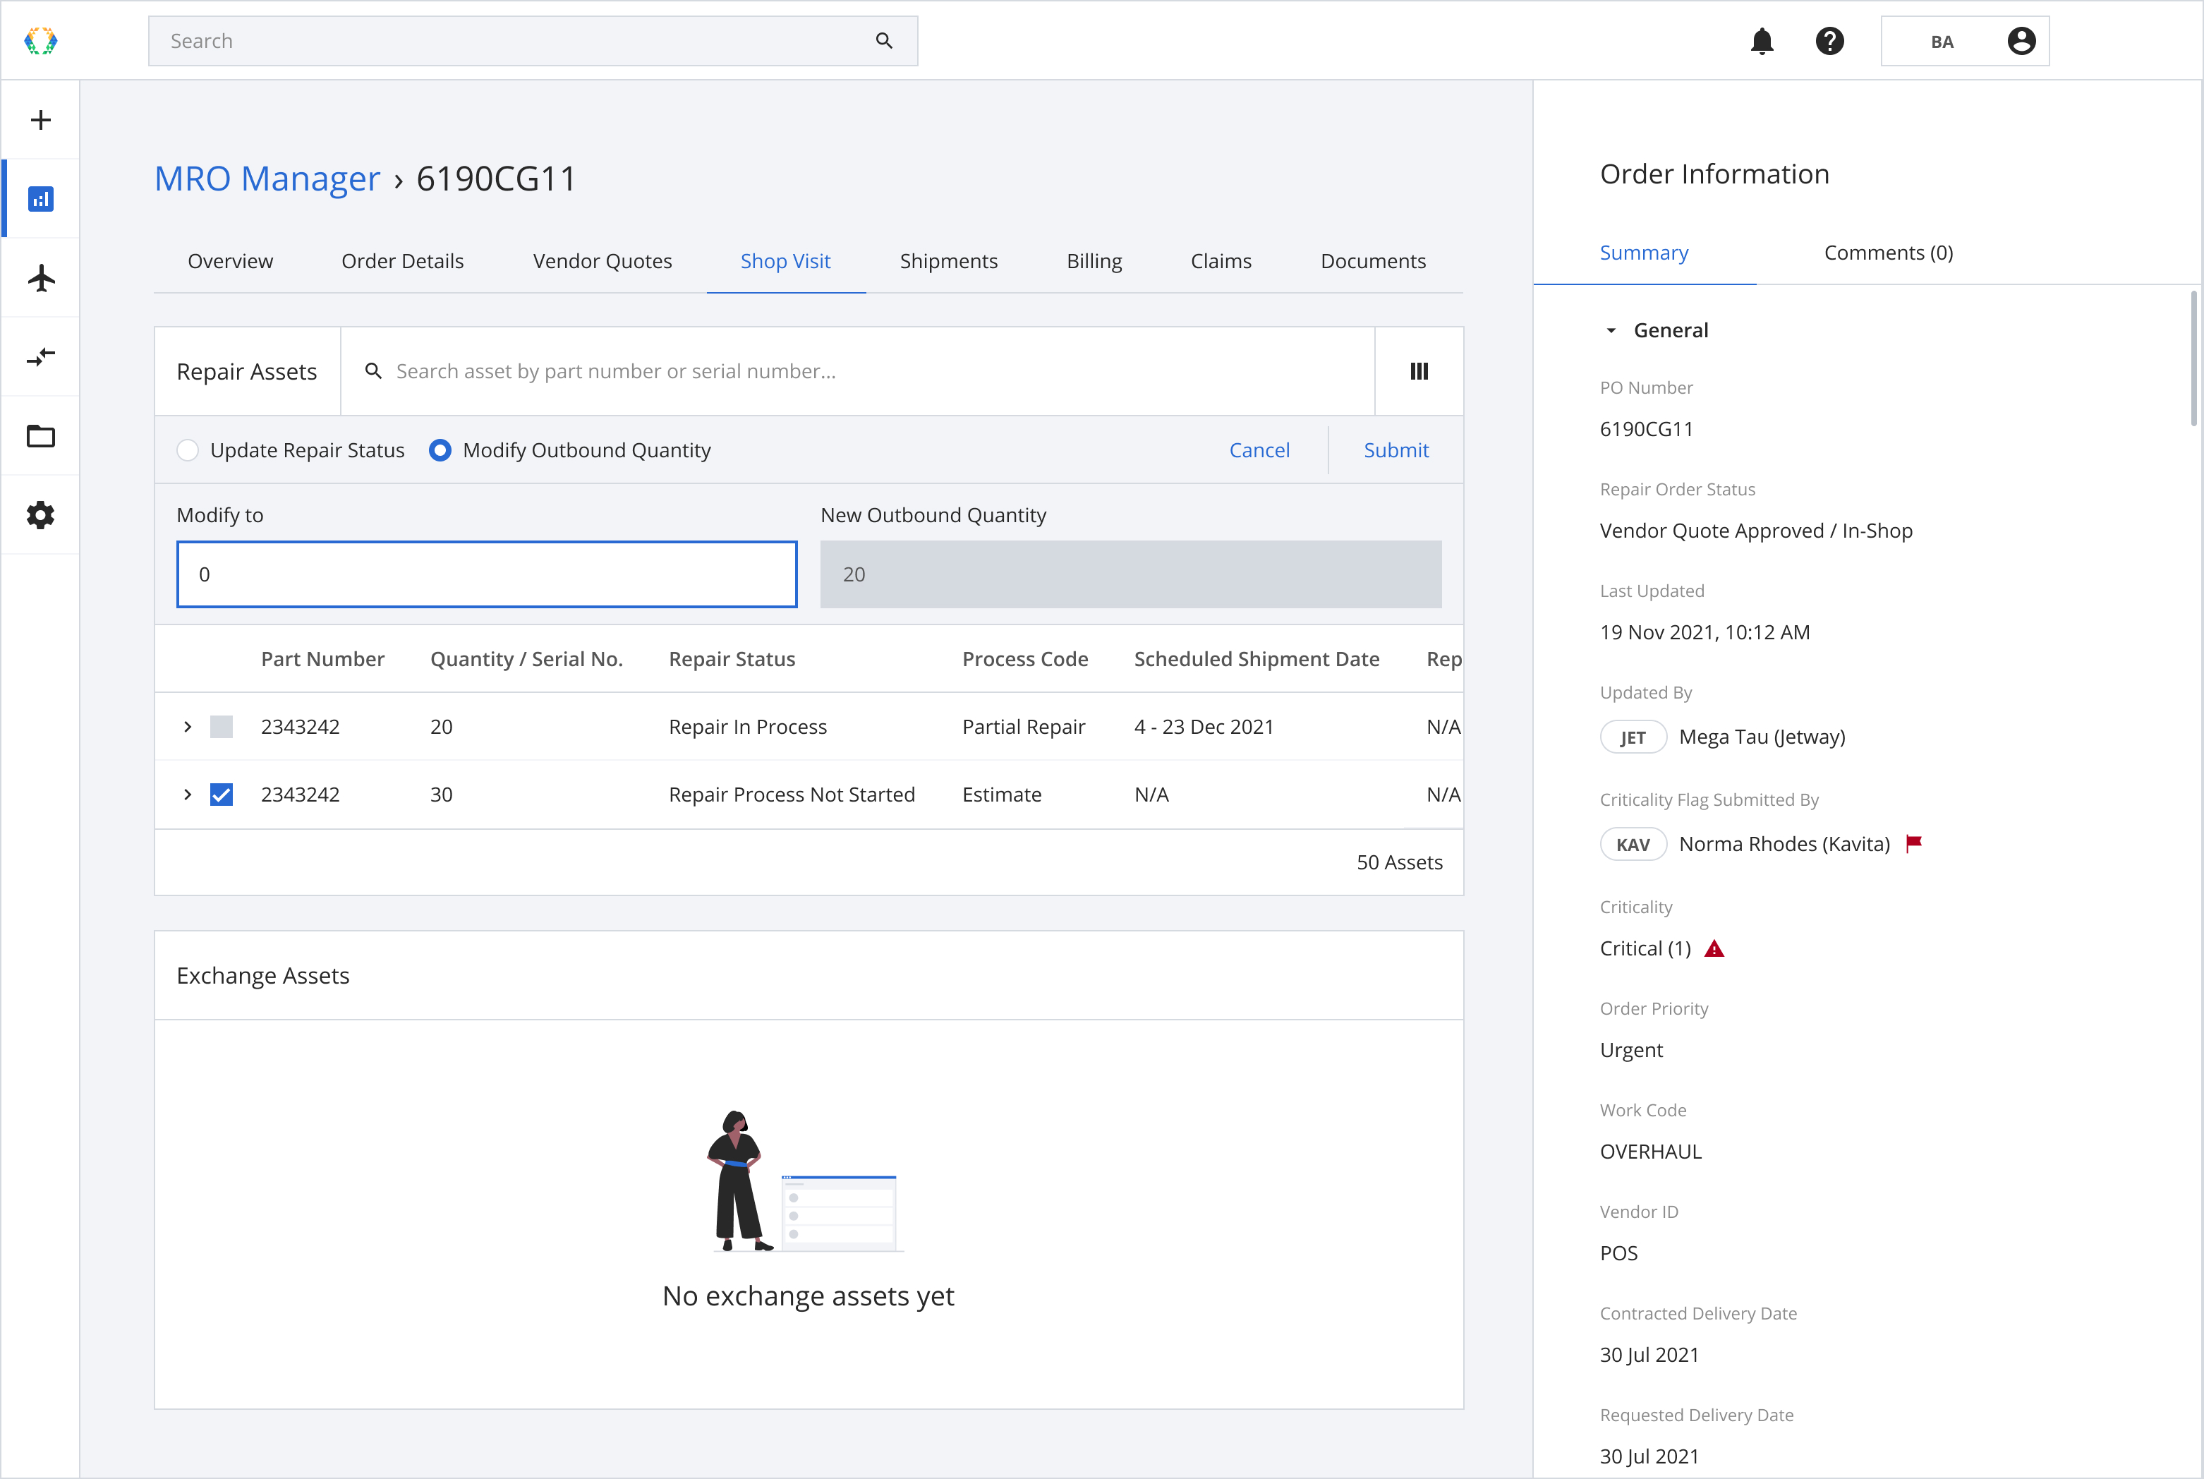Open the folder icon in sidebar

click(x=40, y=436)
